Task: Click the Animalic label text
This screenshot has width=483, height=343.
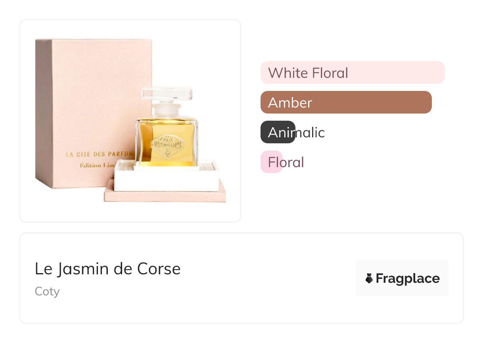Action: point(296,132)
